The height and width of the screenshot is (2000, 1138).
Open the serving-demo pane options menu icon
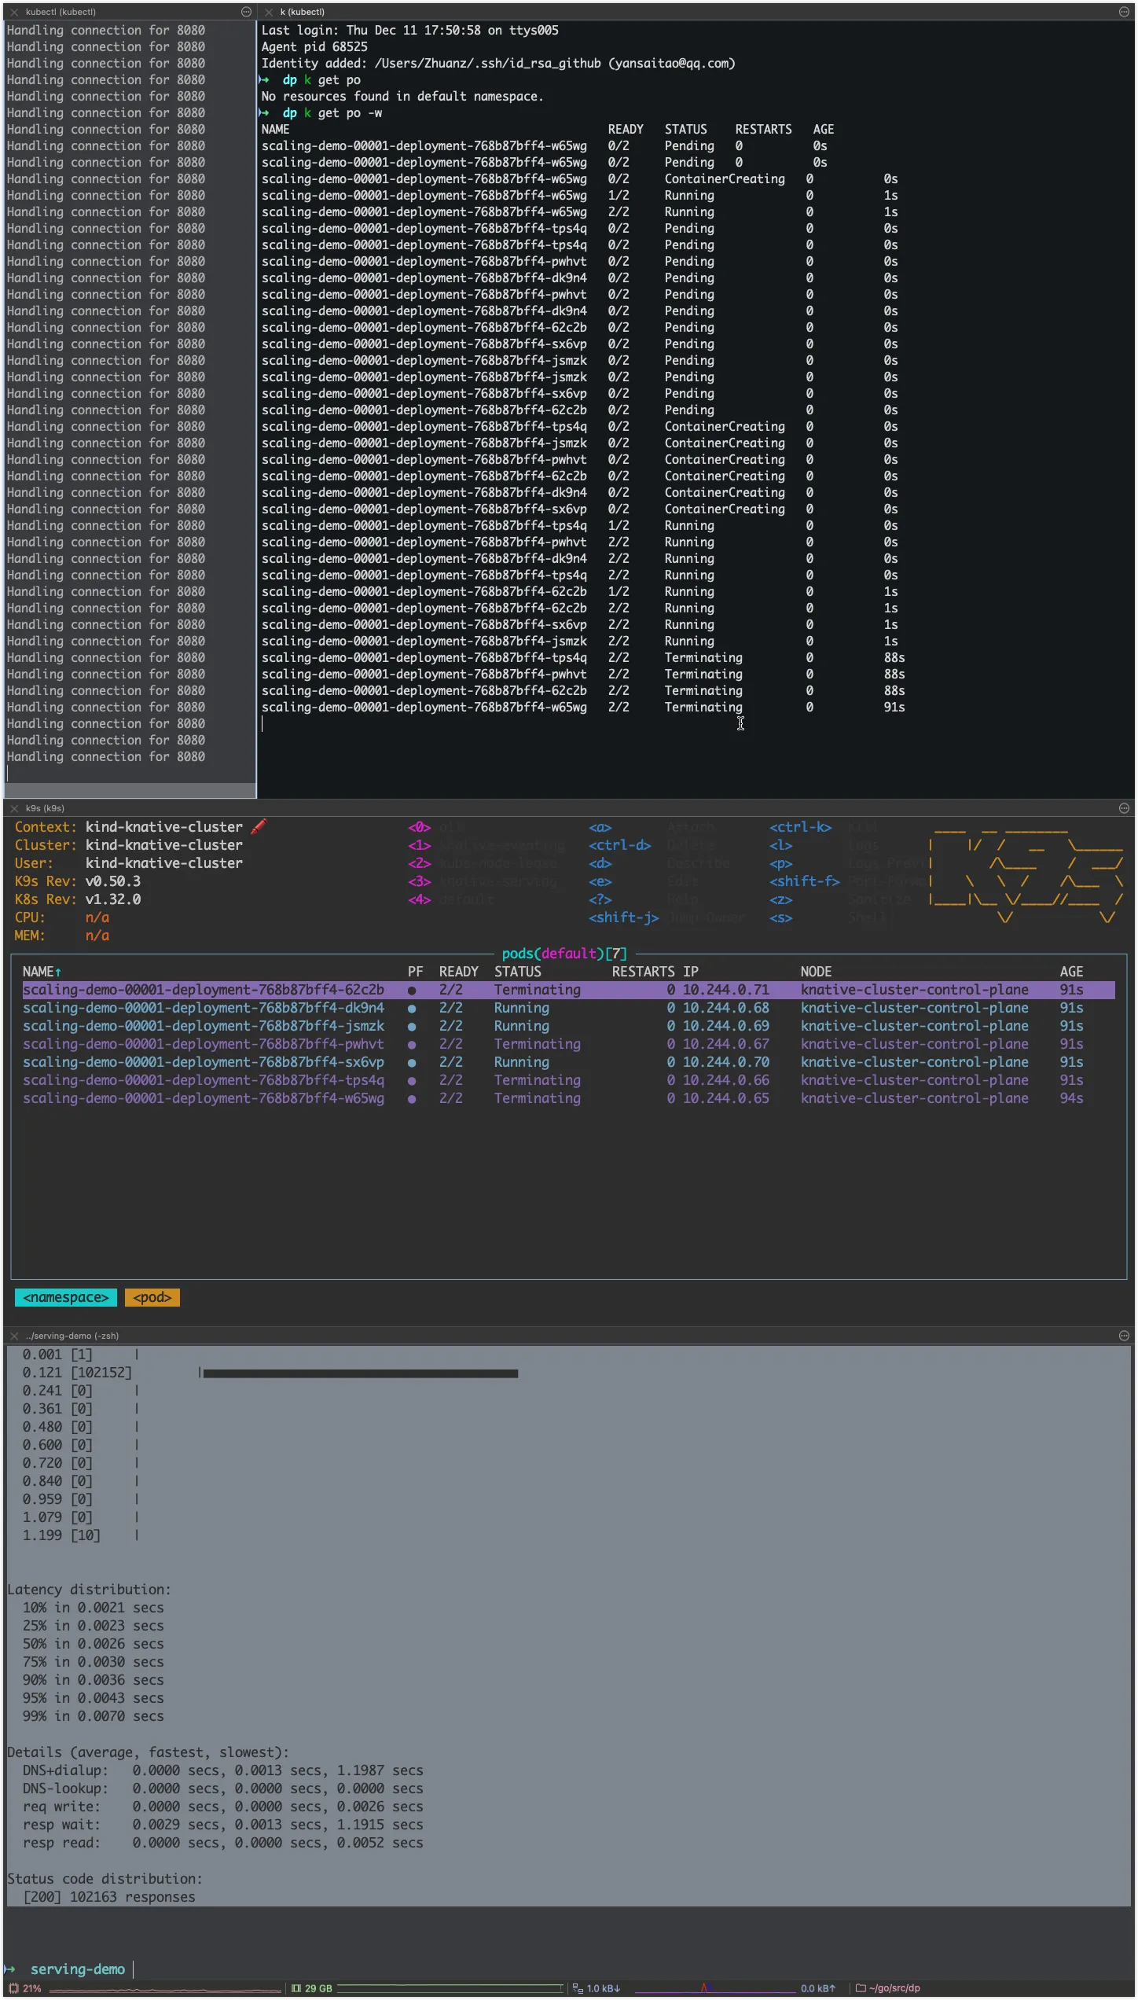pyautogui.click(x=1124, y=1336)
